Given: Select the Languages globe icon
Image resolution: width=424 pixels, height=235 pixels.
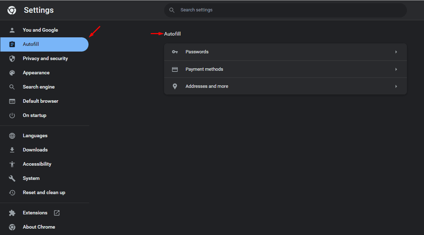Looking at the screenshot, I should (x=12, y=135).
